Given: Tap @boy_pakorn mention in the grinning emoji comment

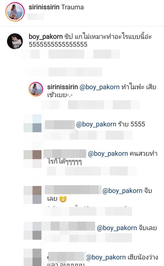Looking at the screenshot, I should point(122,191).
